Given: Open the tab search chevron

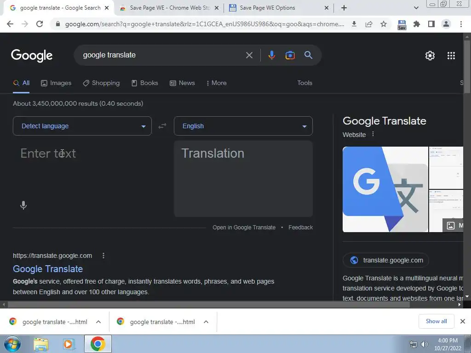Looking at the screenshot, I should coord(416,8).
